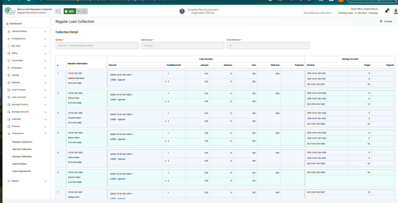The width and height of the screenshot is (398, 203).
Task: Click Deposit cell for GS-1018-106-1001
Action: 383,84
